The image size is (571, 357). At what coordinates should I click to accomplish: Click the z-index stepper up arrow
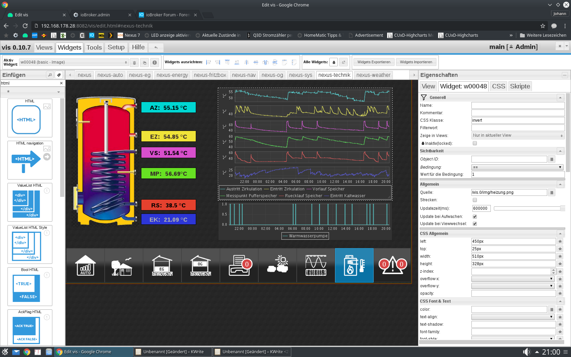click(x=554, y=270)
